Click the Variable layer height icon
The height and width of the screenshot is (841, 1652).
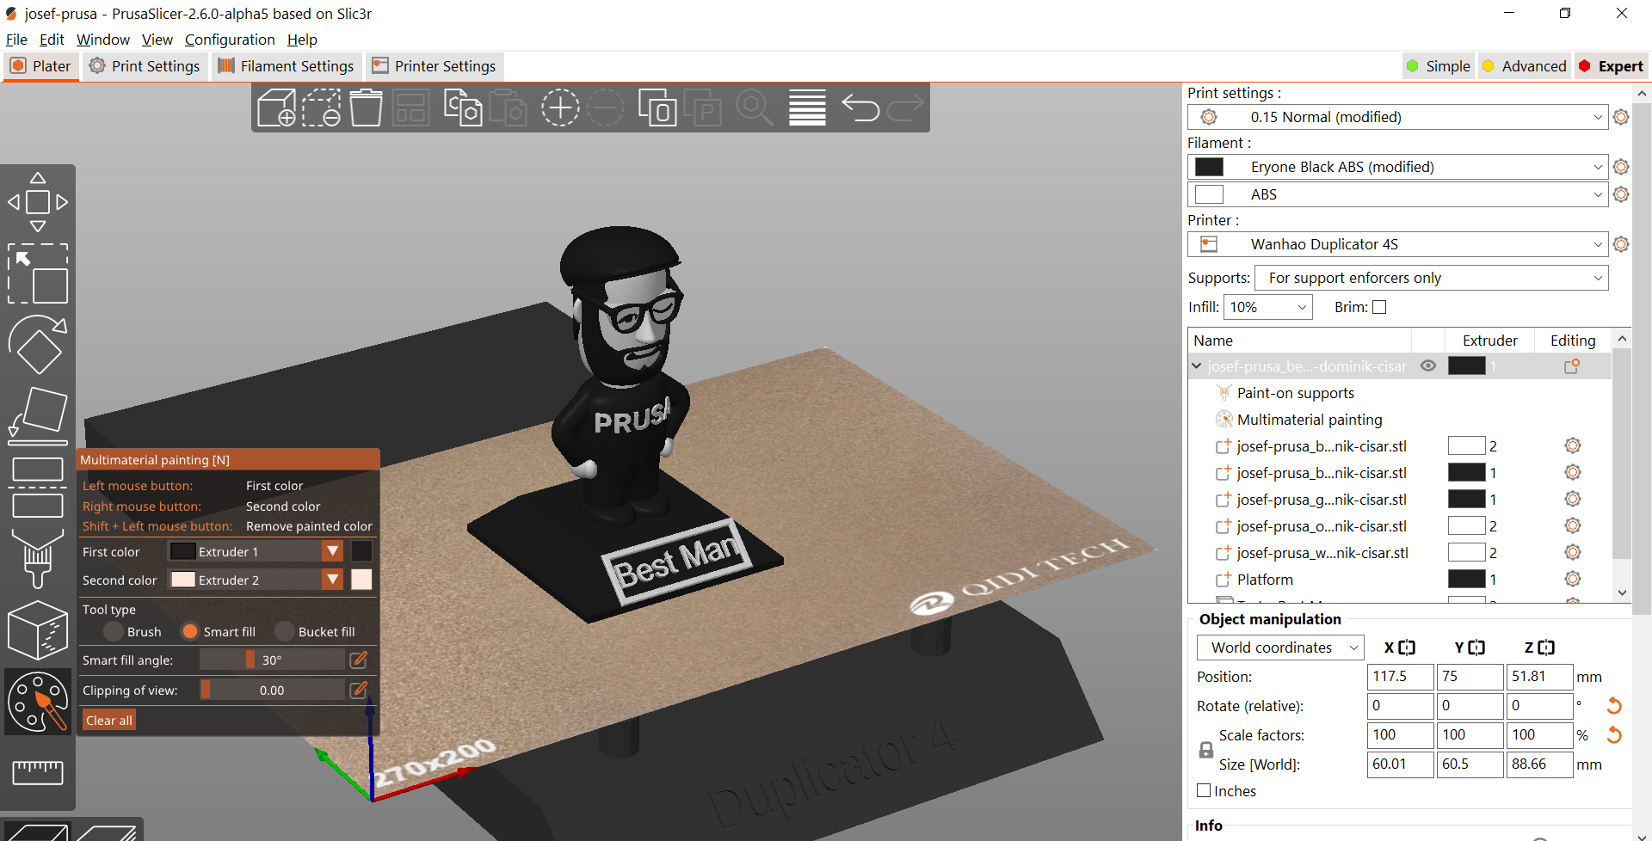pos(807,108)
